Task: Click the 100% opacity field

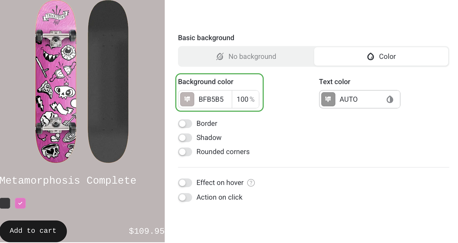Action: coord(245,99)
